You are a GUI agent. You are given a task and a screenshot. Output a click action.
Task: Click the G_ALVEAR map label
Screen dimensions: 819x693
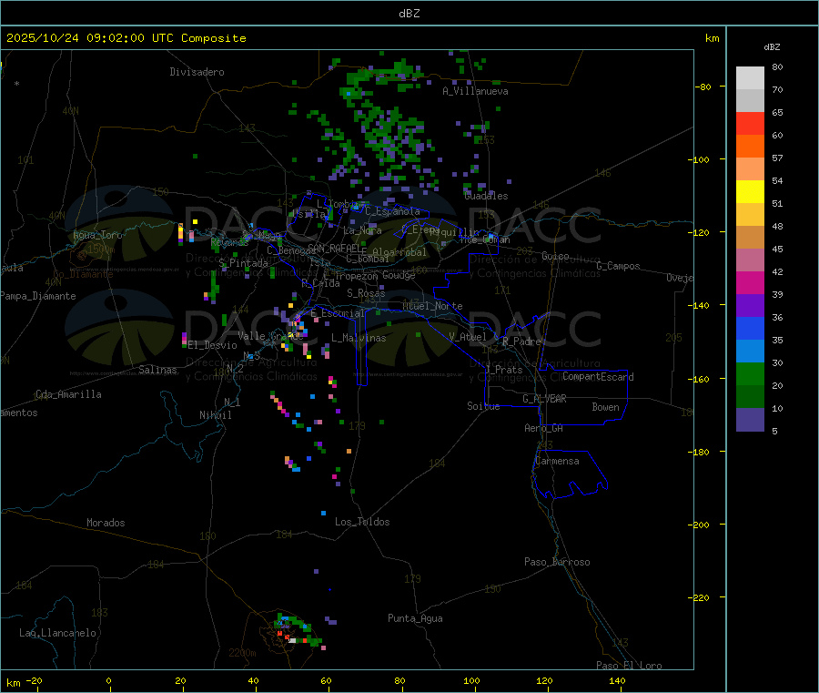[544, 399]
